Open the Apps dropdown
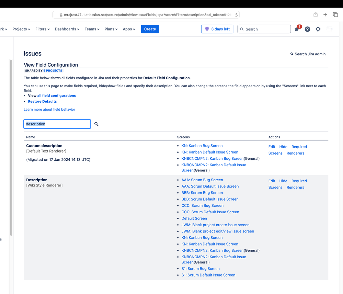The image size is (343, 294). pos(129,29)
